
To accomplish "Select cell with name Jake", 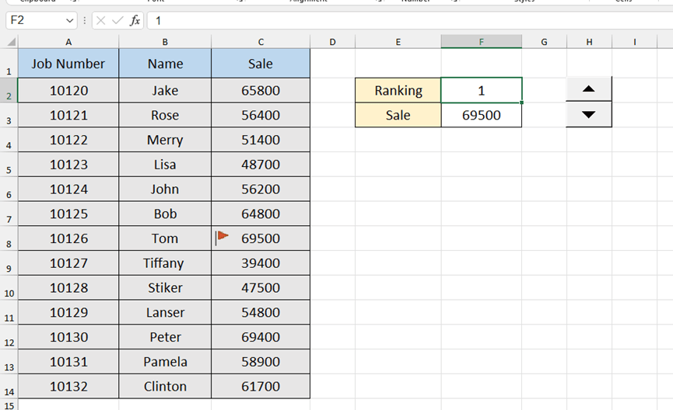I will click(165, 90).
